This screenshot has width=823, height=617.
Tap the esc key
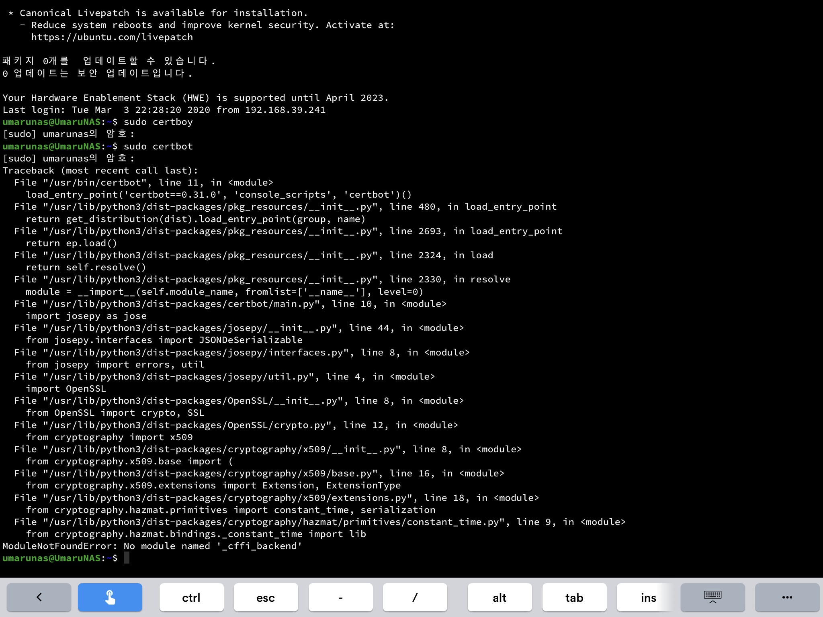tap(266, 597)
